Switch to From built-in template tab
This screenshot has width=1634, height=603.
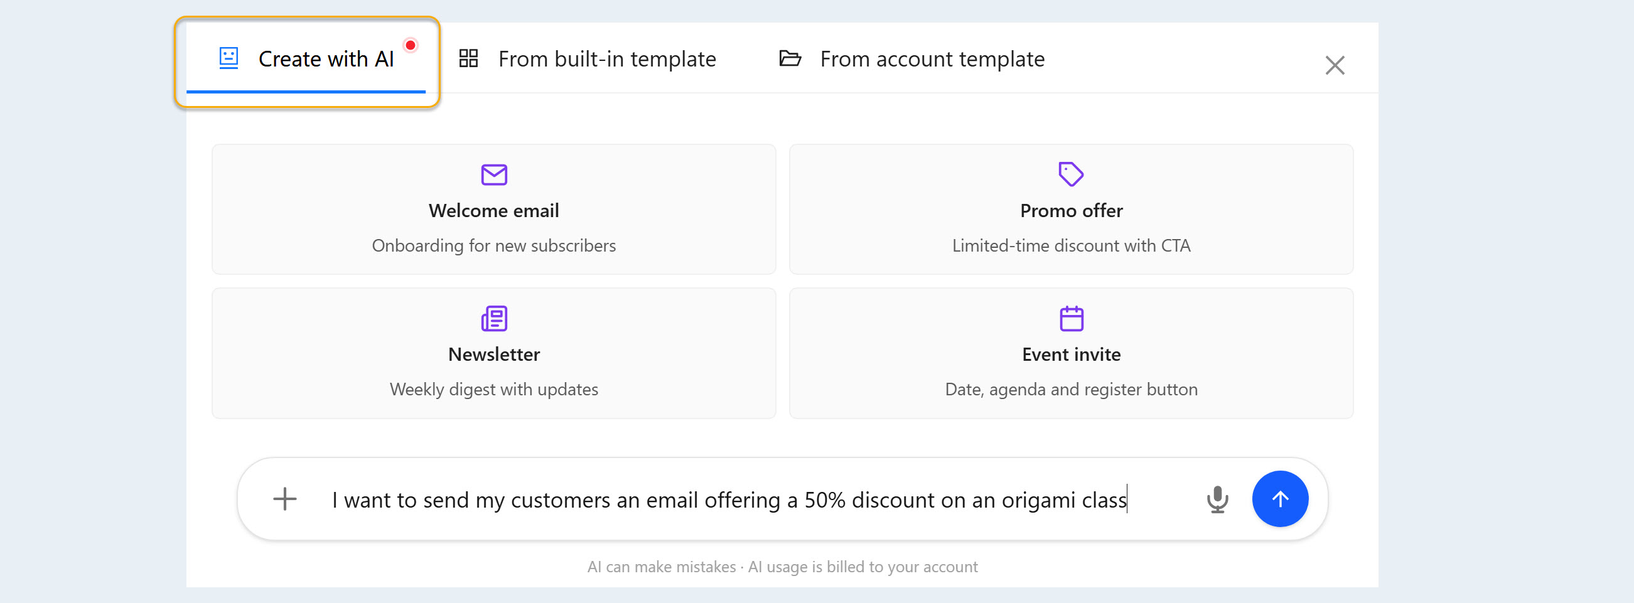[x=588, y=59]
